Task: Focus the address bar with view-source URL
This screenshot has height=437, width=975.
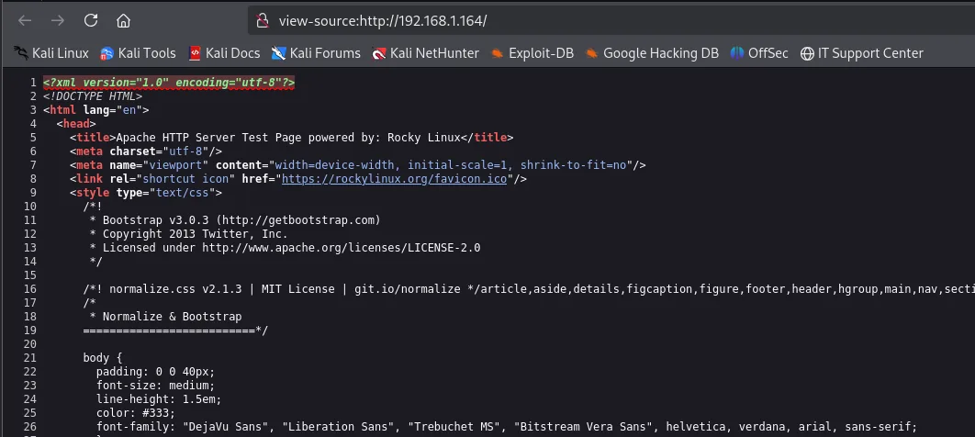Action: tap(611, 20)
